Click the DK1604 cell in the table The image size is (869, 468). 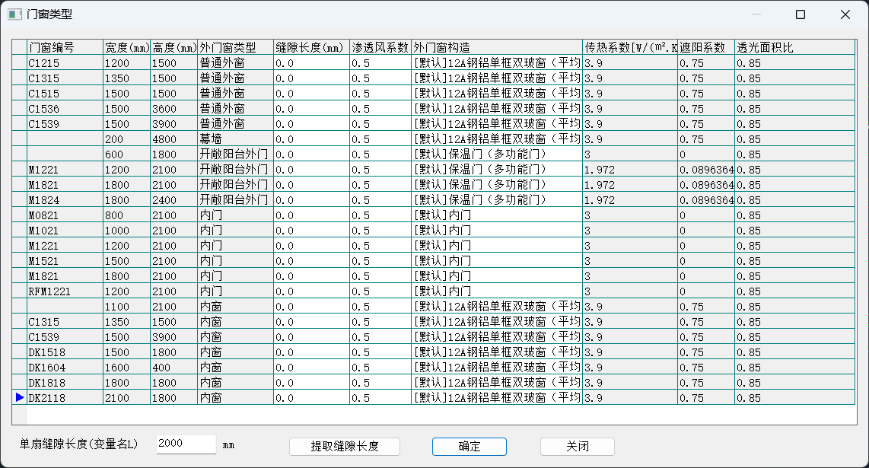[65, 368]
